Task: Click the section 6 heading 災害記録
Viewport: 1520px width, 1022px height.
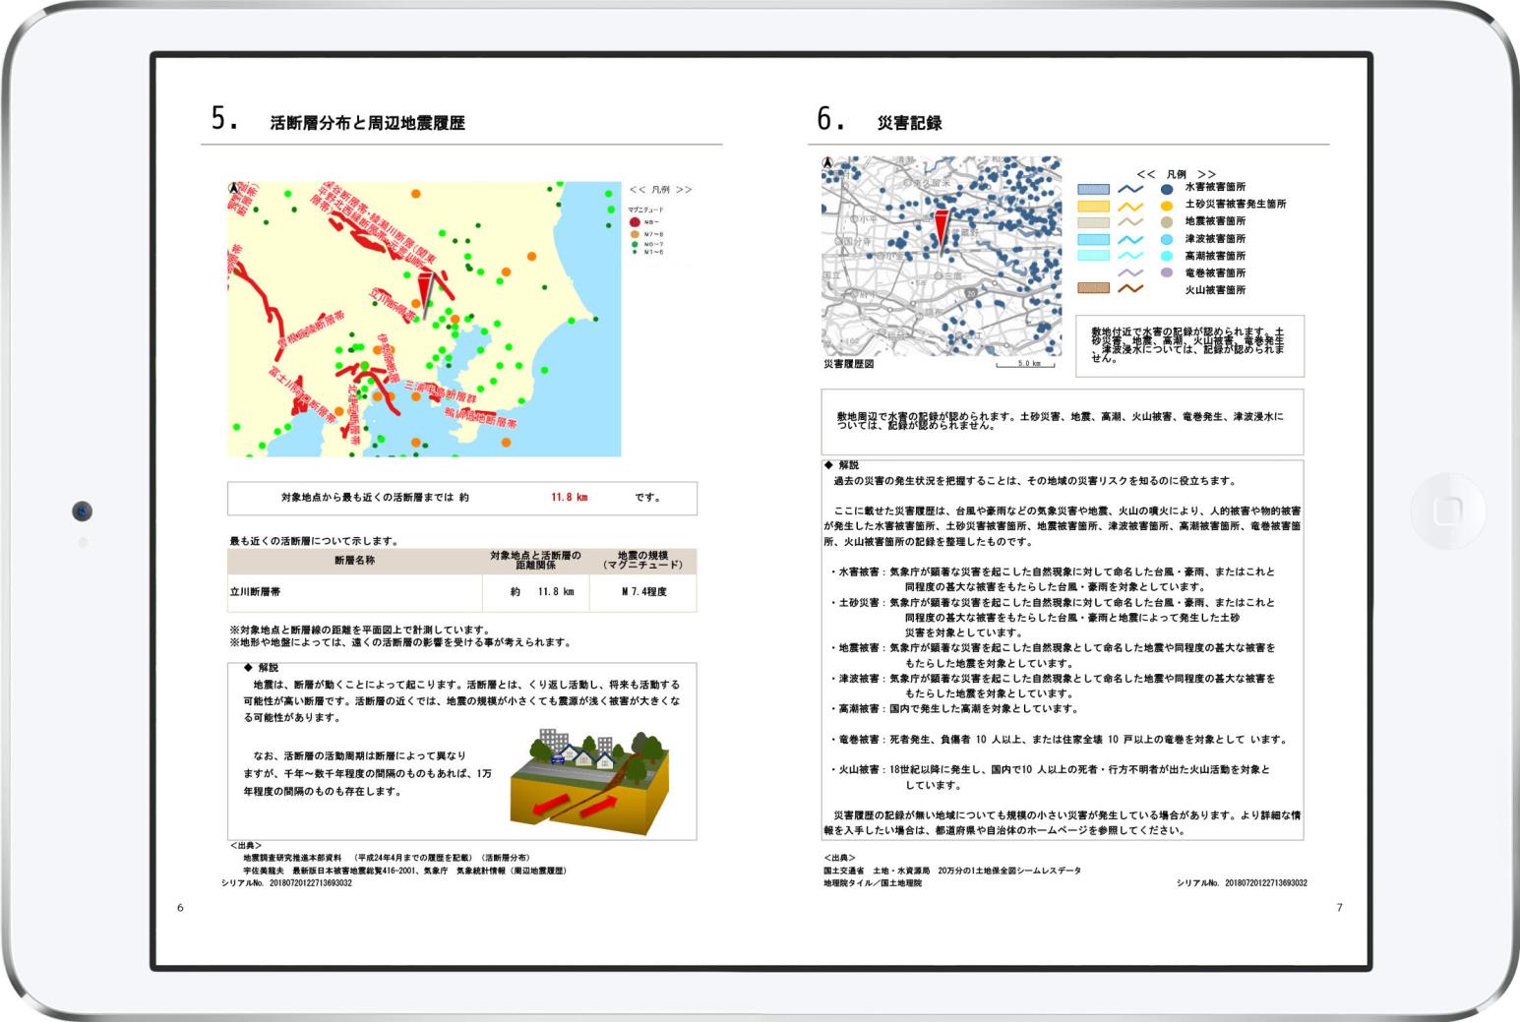Action: (910, 123)
